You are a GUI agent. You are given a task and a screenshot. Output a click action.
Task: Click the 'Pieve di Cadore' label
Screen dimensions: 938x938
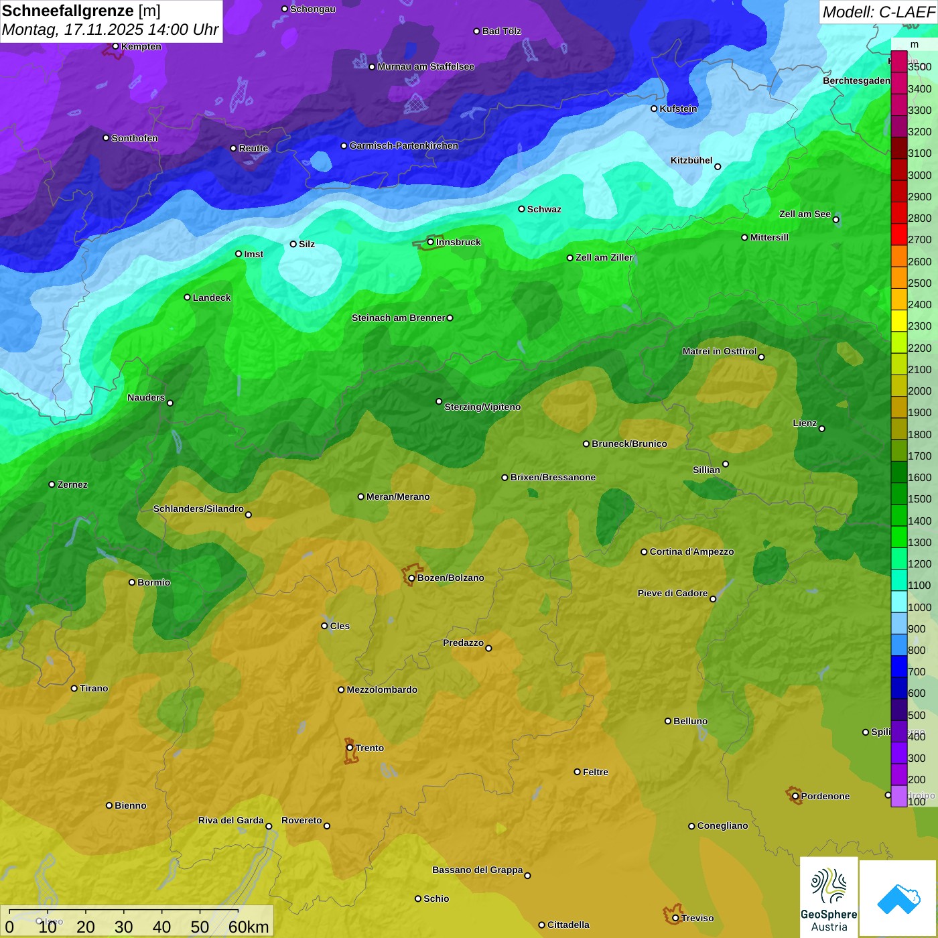click(x=673, y=593)
